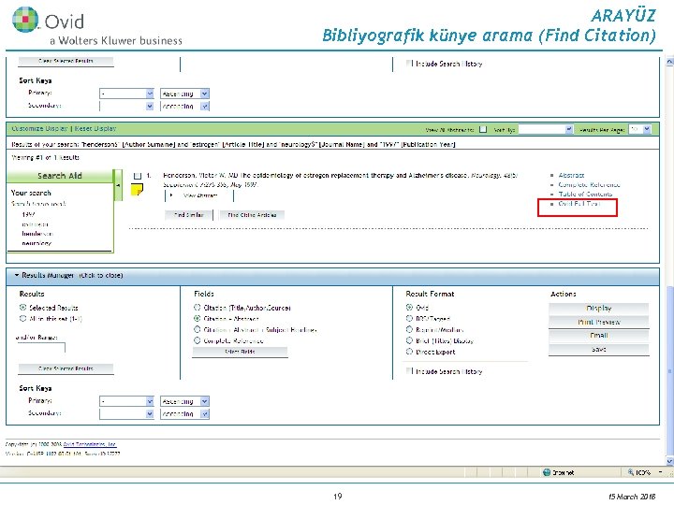The height and width of the screenshot is (505, 674).
Task: Open the Table of Contents link
Action: coord(585,195)
